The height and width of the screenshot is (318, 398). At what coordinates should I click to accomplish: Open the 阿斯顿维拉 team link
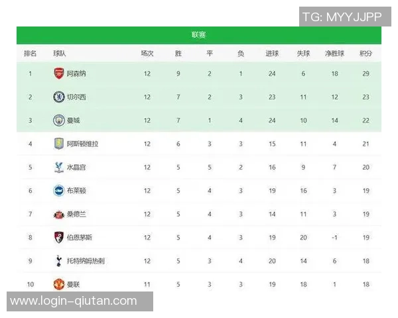82,144
